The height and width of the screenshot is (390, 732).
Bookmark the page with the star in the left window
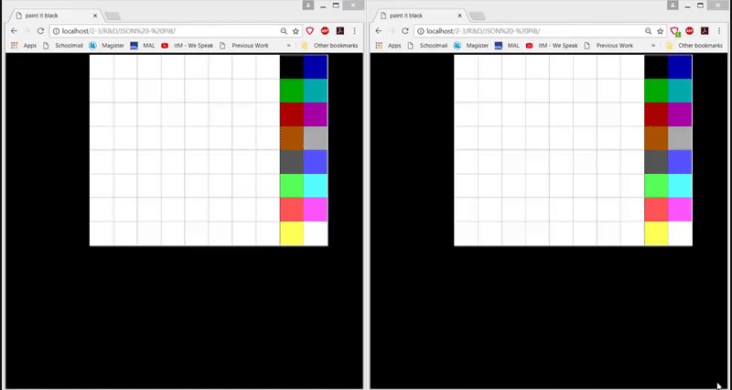tap(296, 31)
